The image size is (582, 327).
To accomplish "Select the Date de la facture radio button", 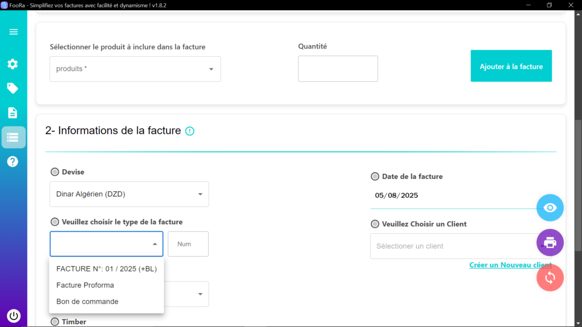I will 375,177.
